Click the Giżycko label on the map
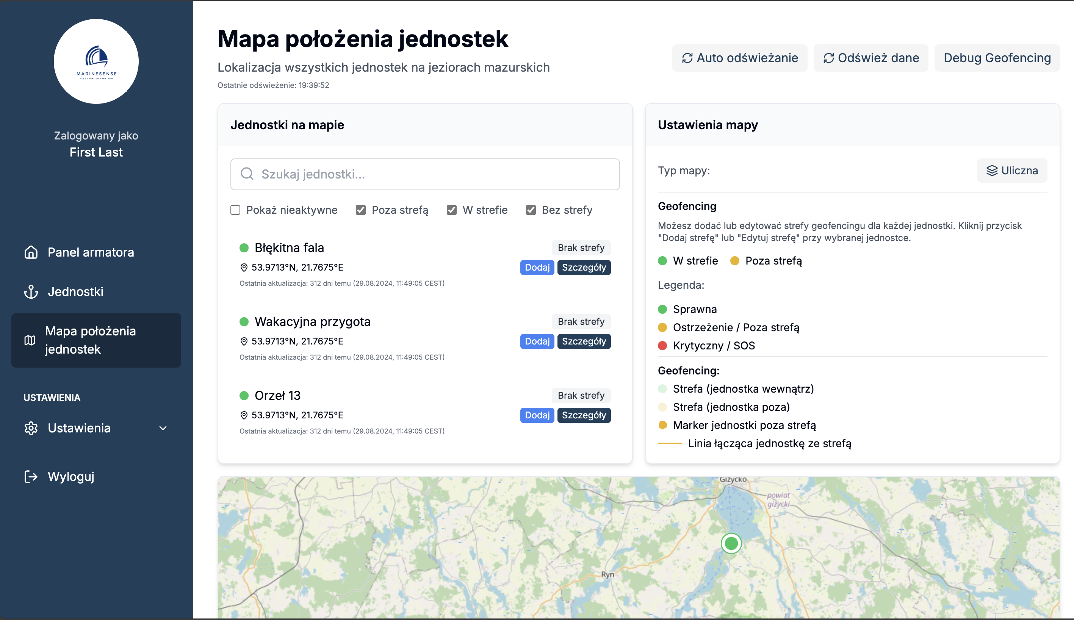This screenshot has height=620, width=1074. click(733, 479)
